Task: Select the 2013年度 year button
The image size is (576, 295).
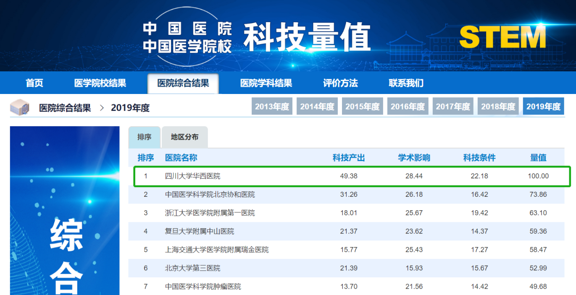Action: coord(272,106)
